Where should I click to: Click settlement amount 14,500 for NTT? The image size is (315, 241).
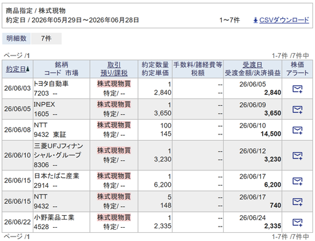click(271, 134)
